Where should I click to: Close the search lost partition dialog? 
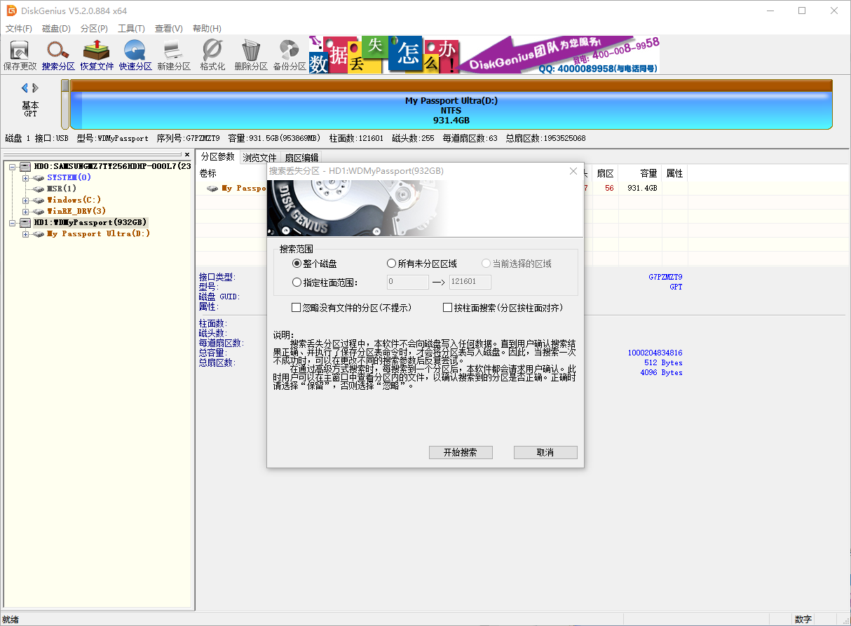[x=573, y=171]
